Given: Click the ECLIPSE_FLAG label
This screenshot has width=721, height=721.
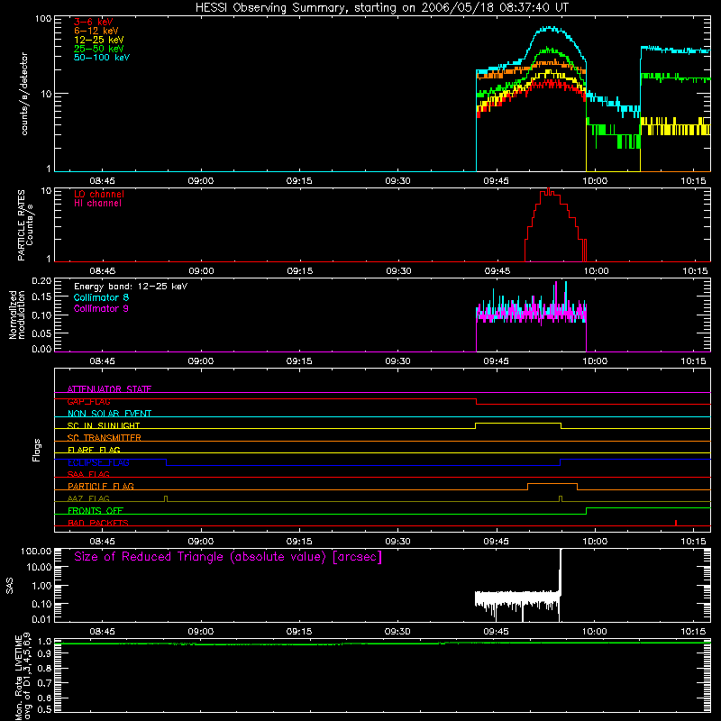Looking at the screenshot, I should pyautogui.click(x=98, y=462).
